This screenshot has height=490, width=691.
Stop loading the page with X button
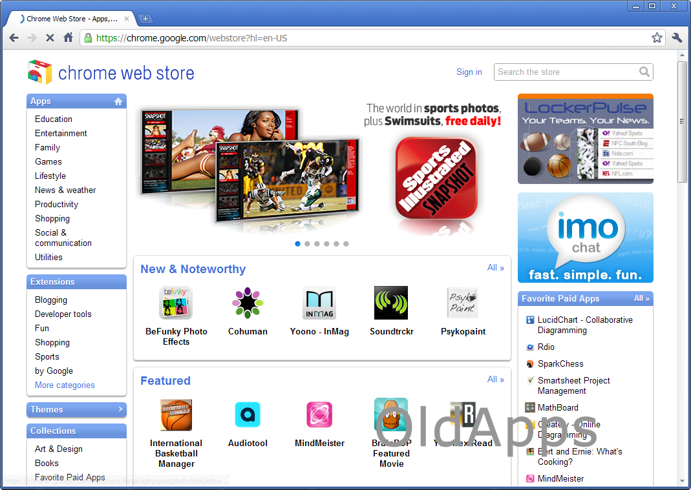click(x=50, y=38)
